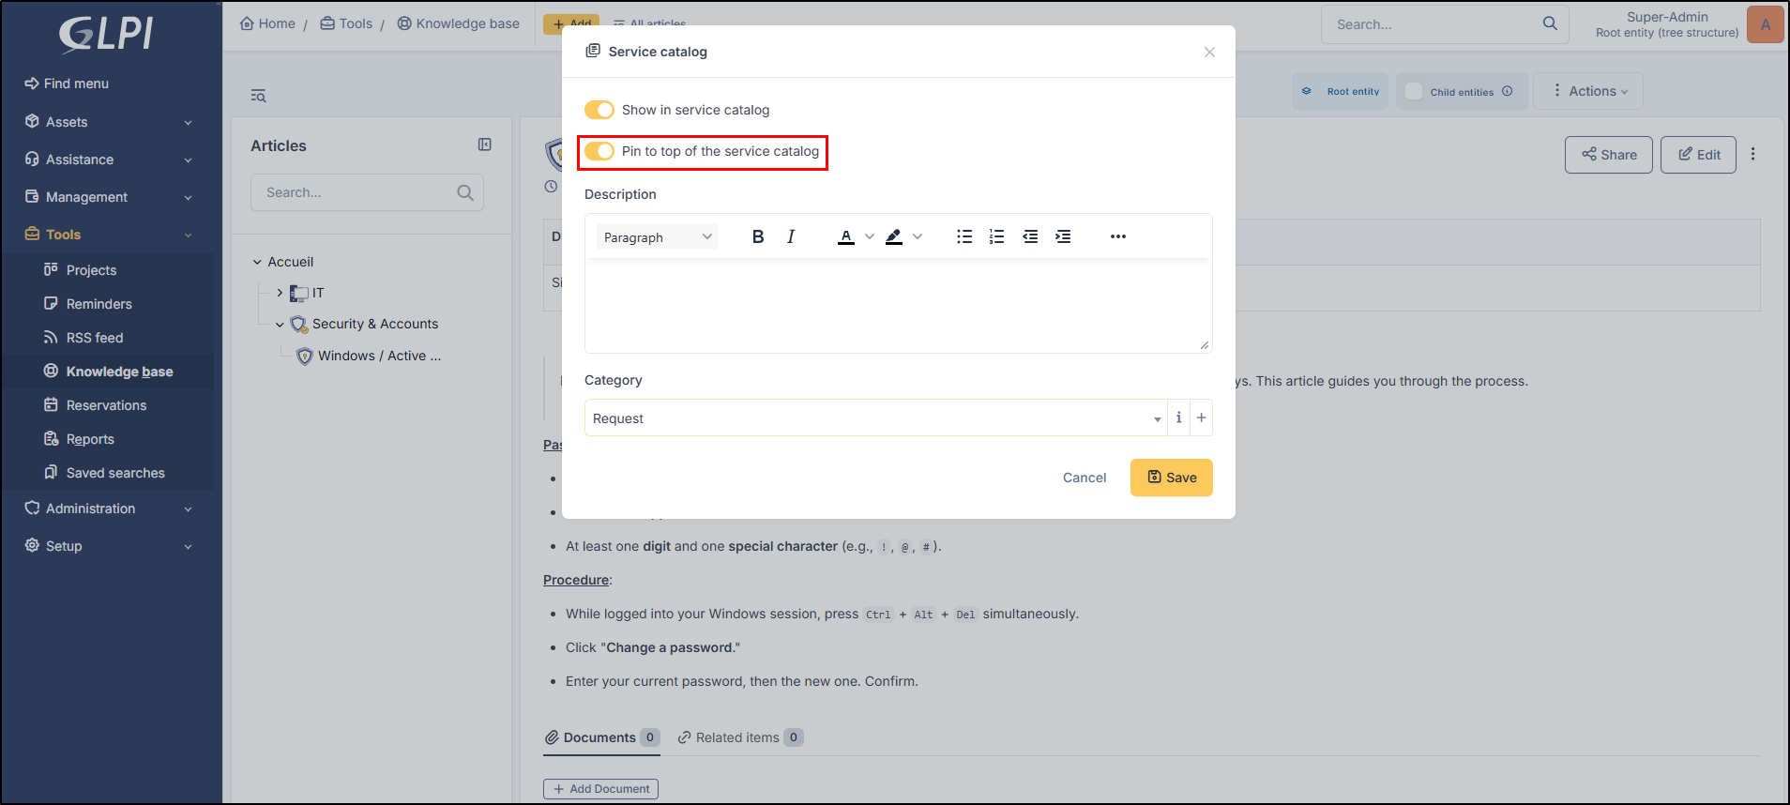Screen dimensions: 1790x805
Task: Insert a numbered list
Action: pyautogui.click(x=996, y=236)
